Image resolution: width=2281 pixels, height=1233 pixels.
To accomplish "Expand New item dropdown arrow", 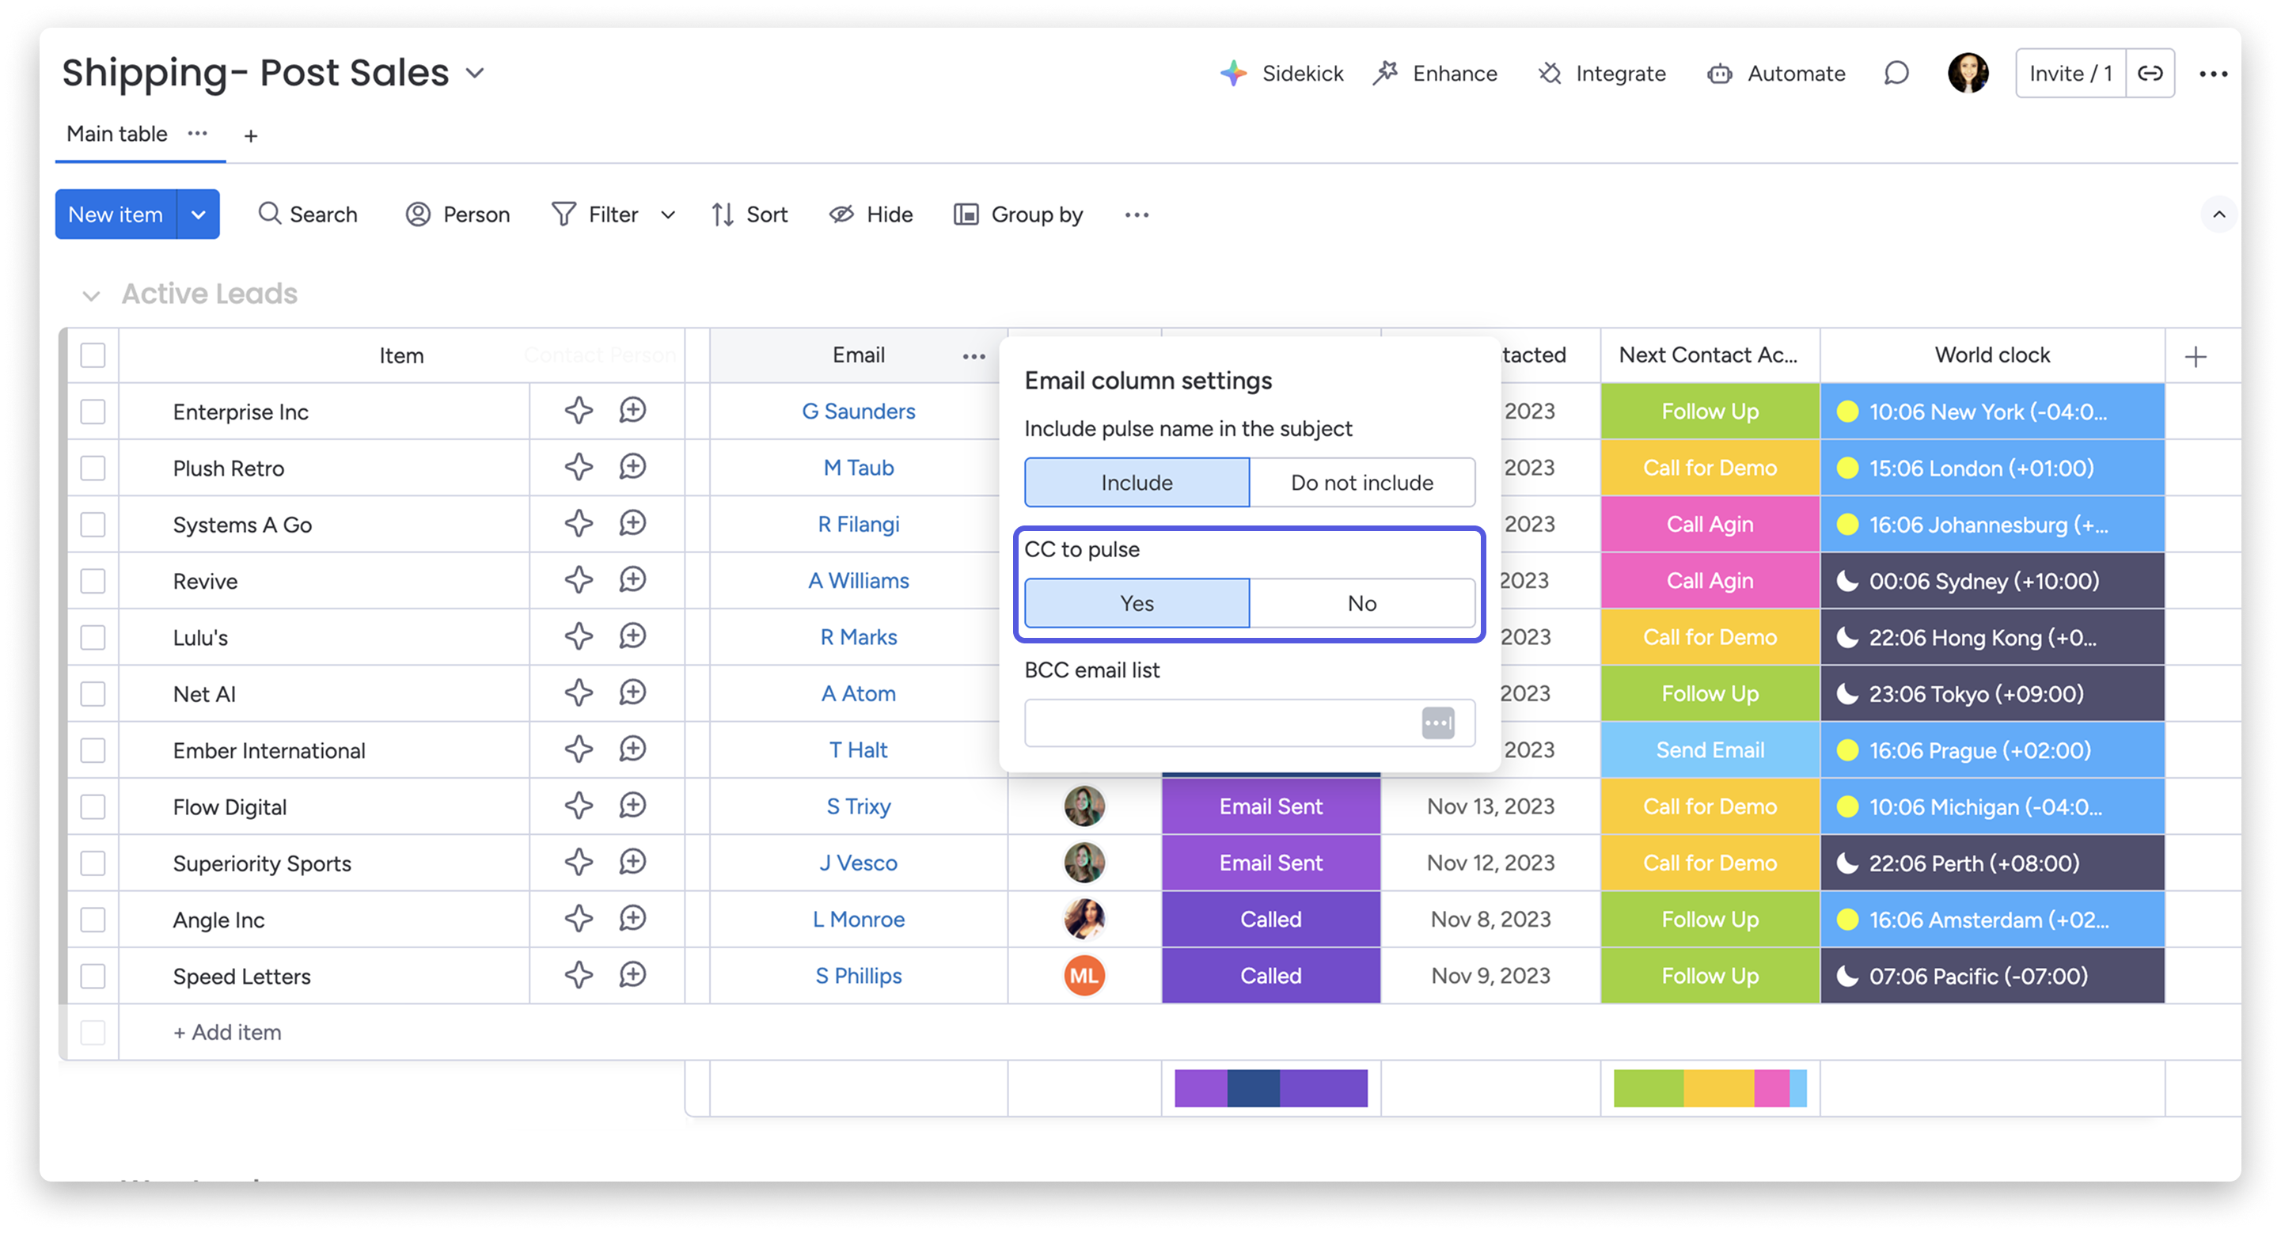I will coord(199,214).
